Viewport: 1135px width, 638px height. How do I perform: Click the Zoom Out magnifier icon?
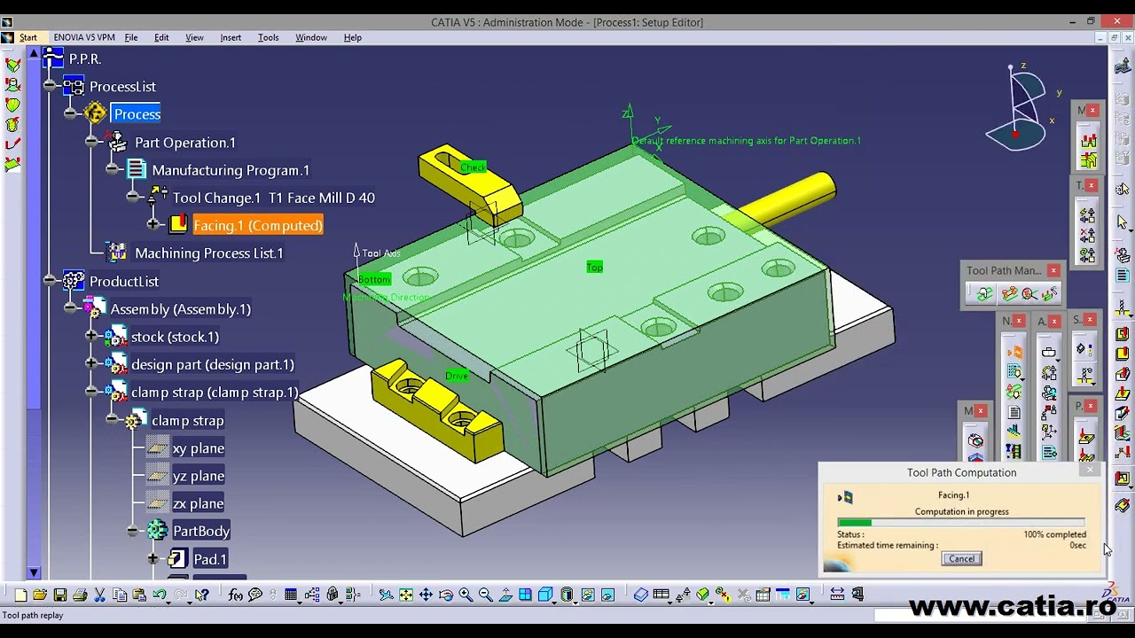485,595
